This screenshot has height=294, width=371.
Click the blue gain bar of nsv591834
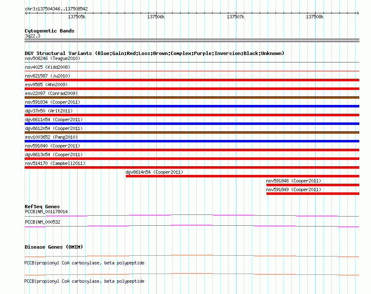pos(192,106)
